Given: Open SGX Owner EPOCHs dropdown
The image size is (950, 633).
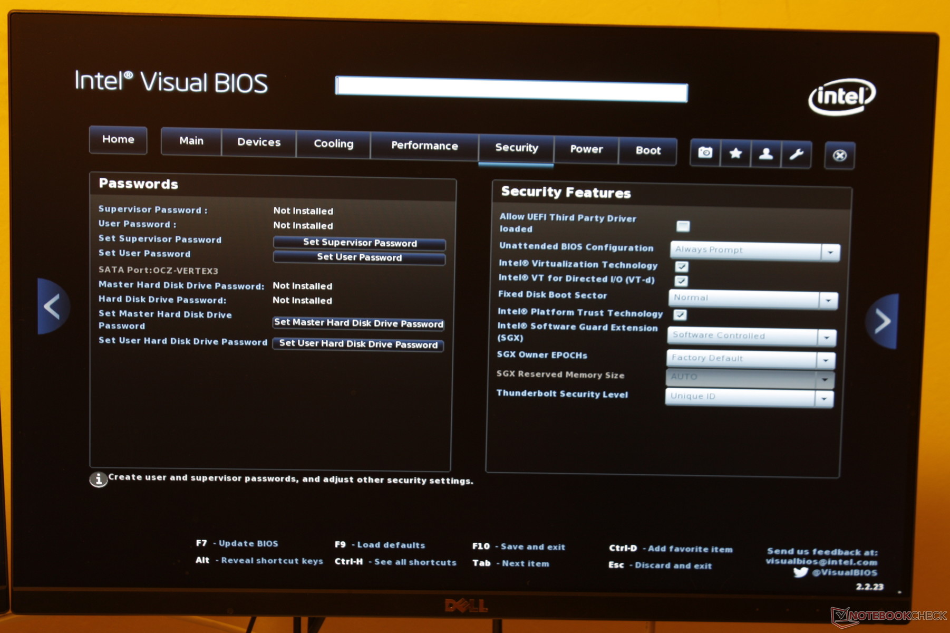Looking at the screenshot, I should point(751,359).
